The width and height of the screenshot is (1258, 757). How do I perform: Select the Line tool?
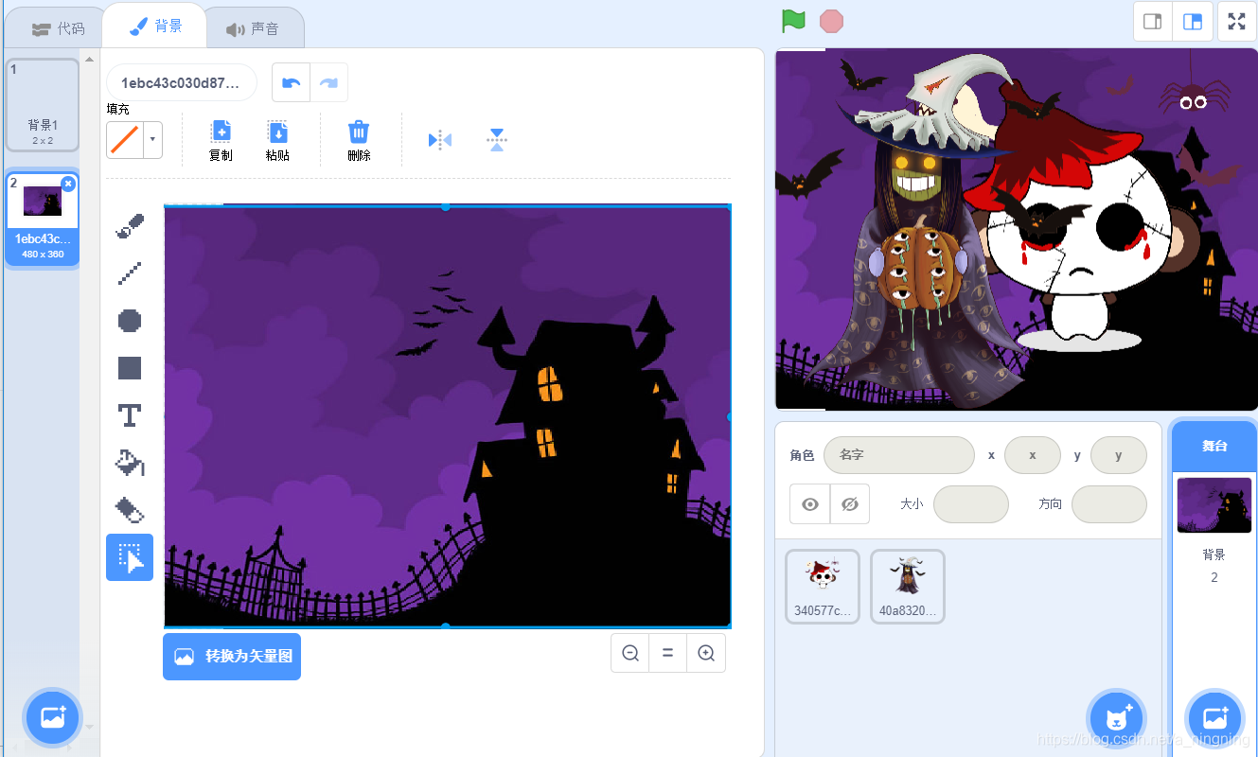point(130,273)
